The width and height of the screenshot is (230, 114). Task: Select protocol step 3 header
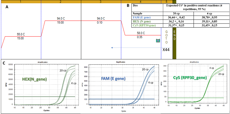101,2
